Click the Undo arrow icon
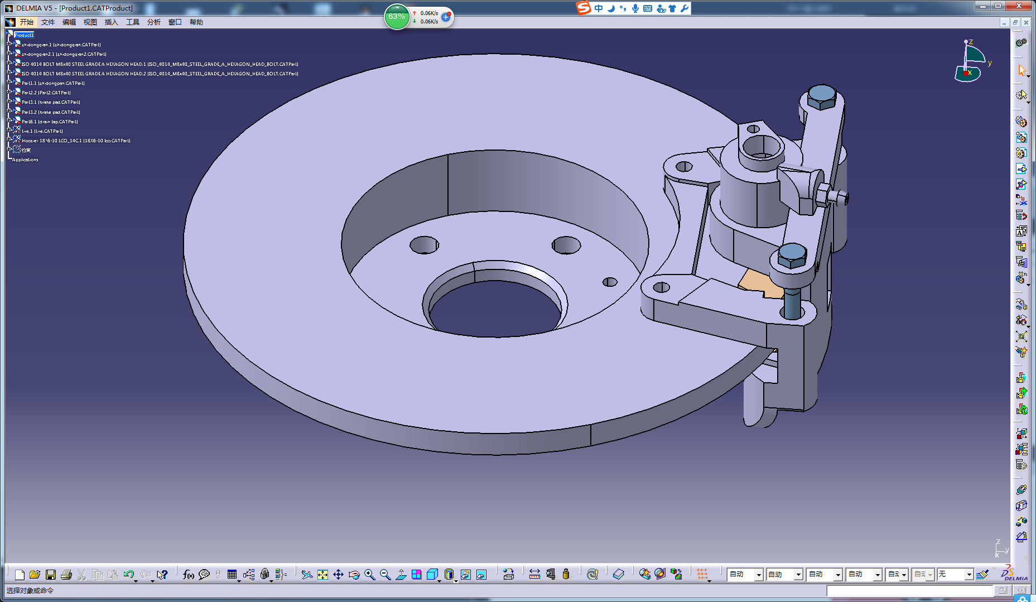Screen dimensions: 1036x602 click(x=128, y=575)
